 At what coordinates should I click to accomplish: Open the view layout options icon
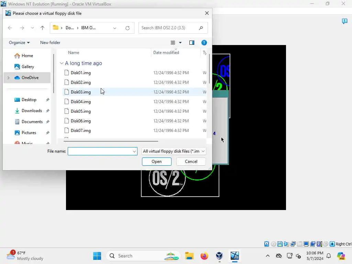point(173,43)
